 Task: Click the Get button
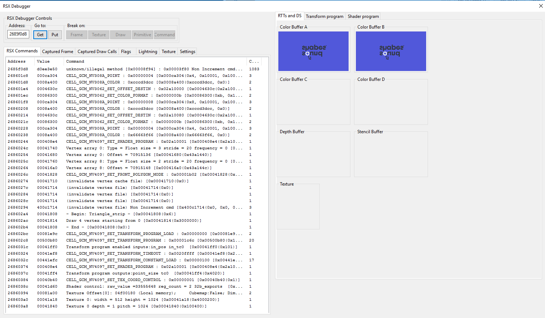click(40, 35)
